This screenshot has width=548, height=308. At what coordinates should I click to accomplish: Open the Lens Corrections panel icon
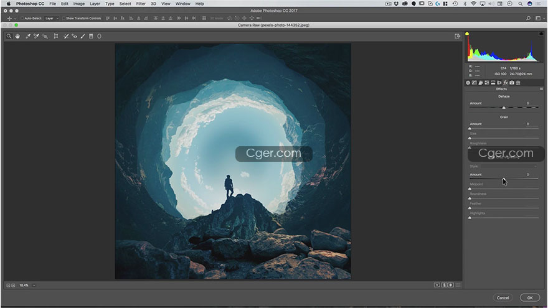pyautogui.click(x=499, y=83)
